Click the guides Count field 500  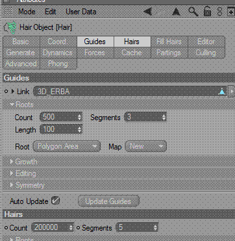(x=58, y=117)
